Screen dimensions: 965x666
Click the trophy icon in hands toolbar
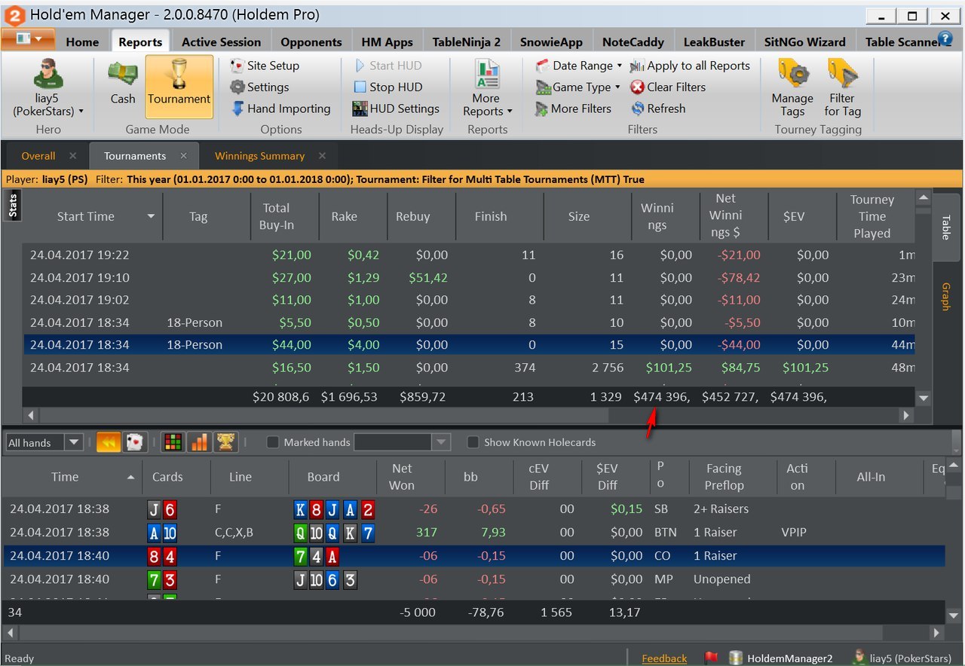click(225, 442)
